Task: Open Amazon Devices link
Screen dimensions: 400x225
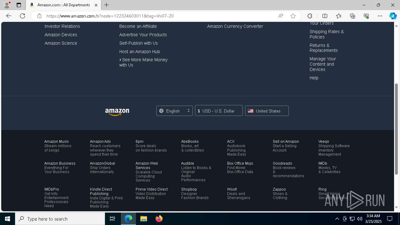Action: tap(61, 35)
